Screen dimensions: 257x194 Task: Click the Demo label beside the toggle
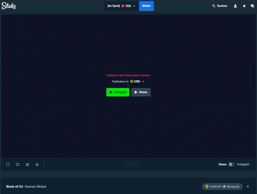[x=223, y=164]
